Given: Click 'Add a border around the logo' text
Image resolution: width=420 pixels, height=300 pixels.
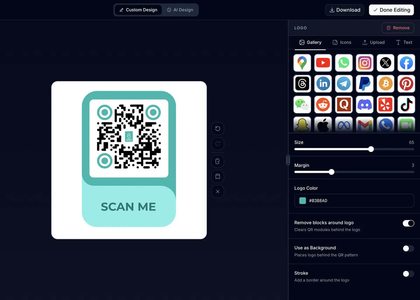Looking at the screenshot, I should pos(322,280).
